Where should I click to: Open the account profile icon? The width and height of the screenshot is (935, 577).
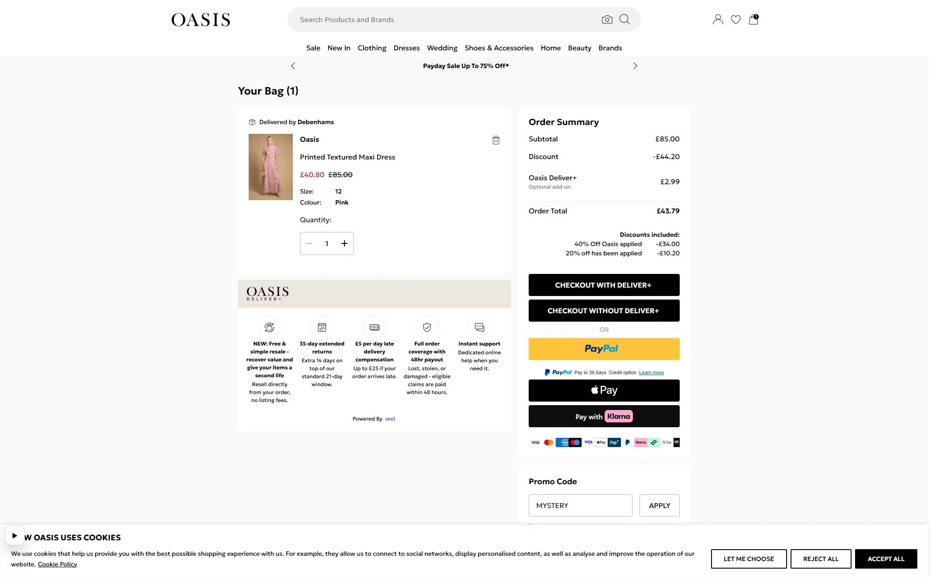pyautogui.click(x=718, y=19)
